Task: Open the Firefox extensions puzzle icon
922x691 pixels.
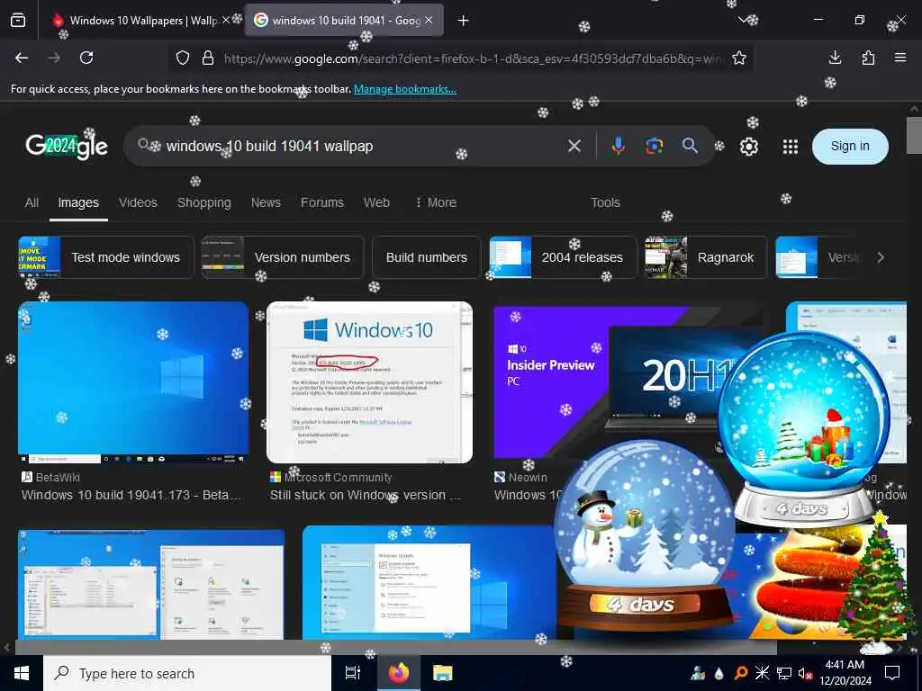Action: pyautogui.click(x=868, y=58)
